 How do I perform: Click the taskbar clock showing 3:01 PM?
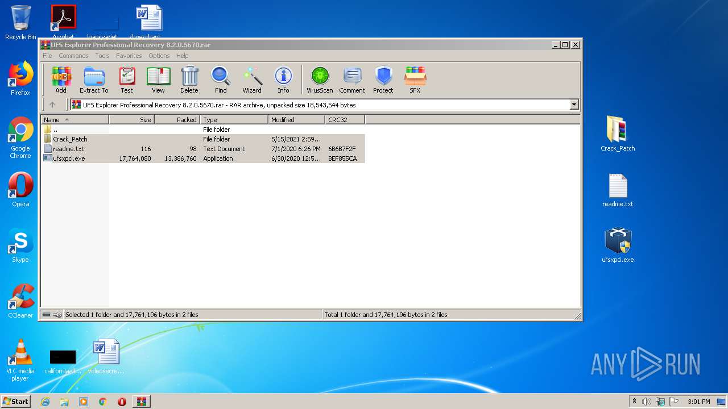click(x=698, y=402)
